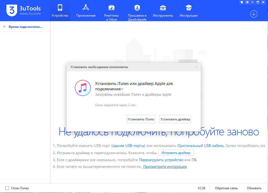This screenshot has width=268, height=193.
Task: Click the iTunes music note icon
Action: point(83,88)
